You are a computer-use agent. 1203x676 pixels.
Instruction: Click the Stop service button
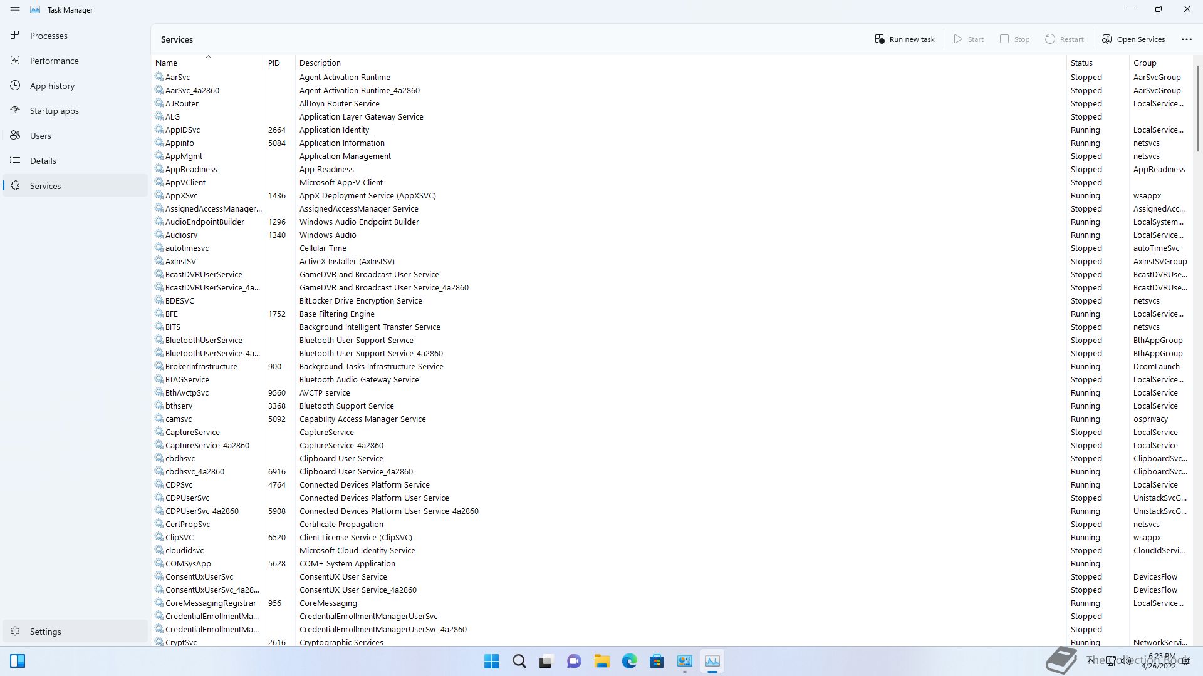1015,39
